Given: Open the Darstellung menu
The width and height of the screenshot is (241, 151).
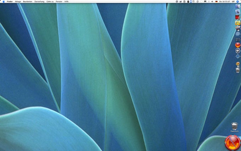Looking at the screenshot, I should coord(39,1).
